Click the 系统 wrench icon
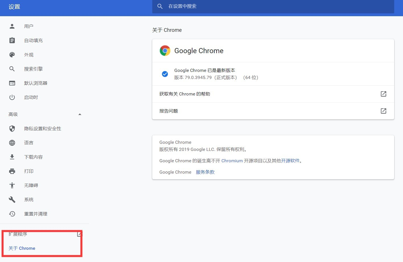This screenshot has height=262, width=403. click(x=12, y=199)
